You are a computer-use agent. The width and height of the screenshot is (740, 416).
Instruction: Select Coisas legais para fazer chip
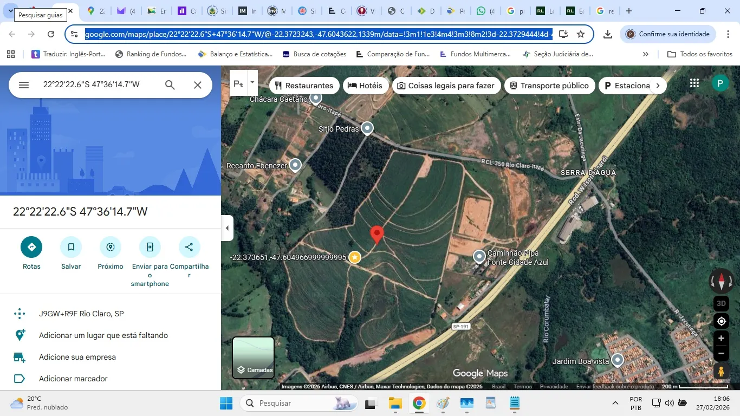click(x=445, y=86)
